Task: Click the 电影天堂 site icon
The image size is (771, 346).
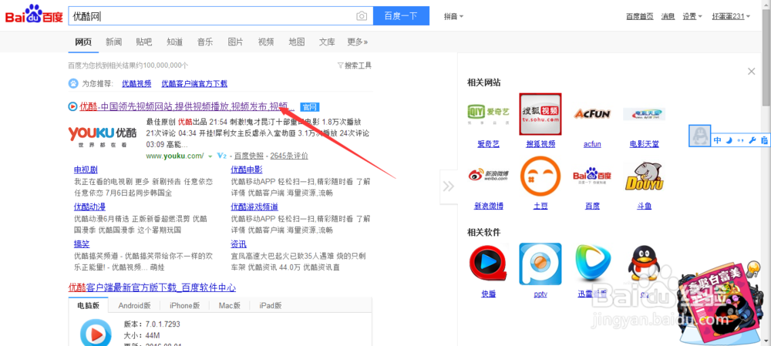Action: 644,114
